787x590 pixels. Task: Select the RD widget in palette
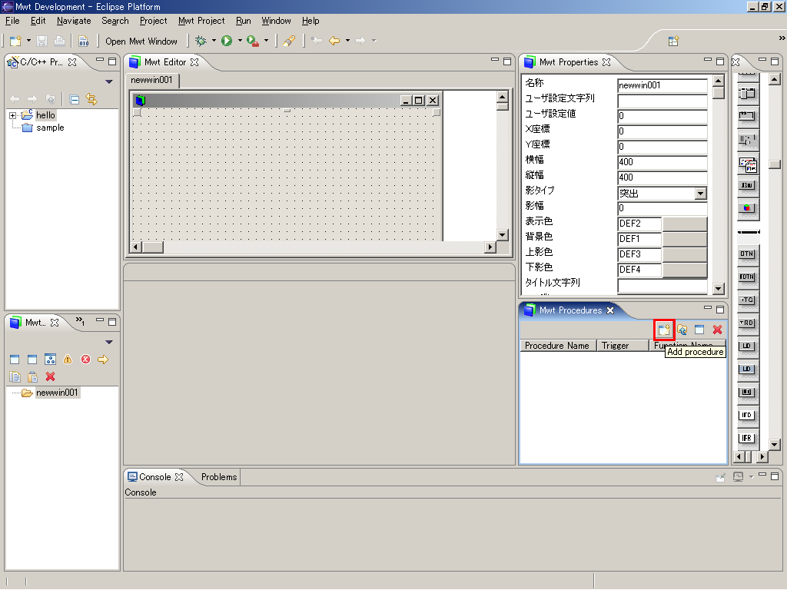747,323
